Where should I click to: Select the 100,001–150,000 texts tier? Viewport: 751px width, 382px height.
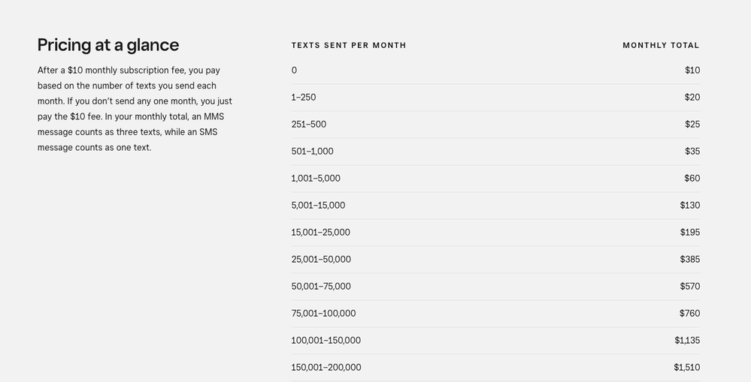coord(326,341)
